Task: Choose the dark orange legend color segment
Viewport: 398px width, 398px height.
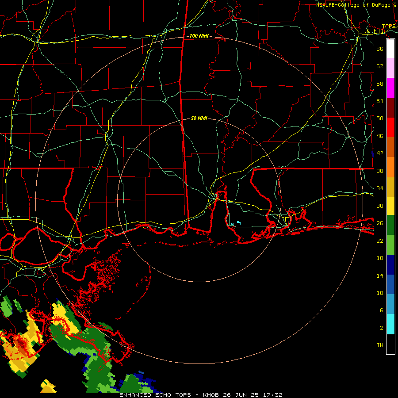Action: (390, 147)
